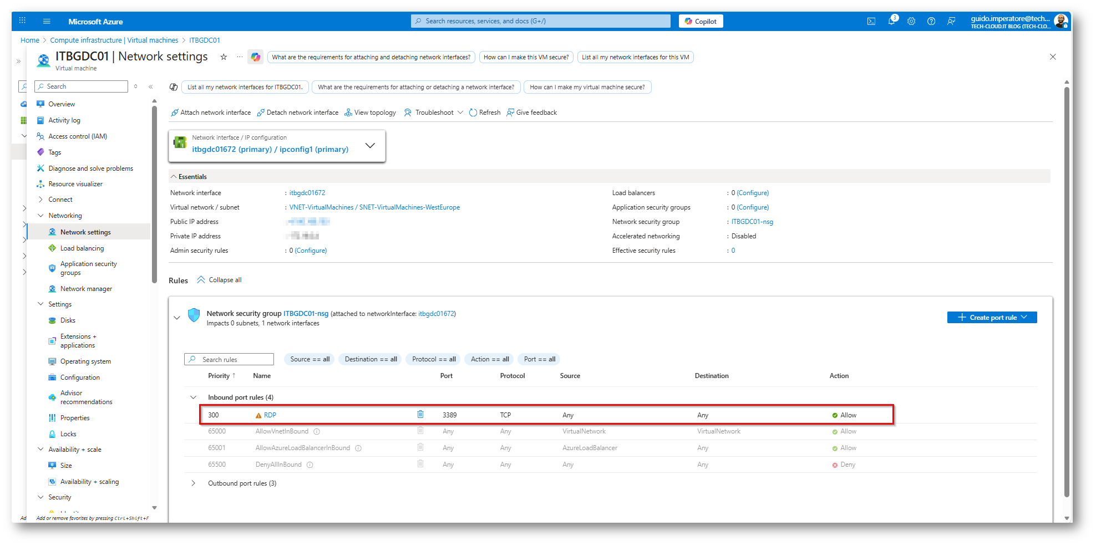Toggle the Protocol == all filter pill
This screenshot has width=1096, height=546.
pyautogui.click(x=434, y=359)
